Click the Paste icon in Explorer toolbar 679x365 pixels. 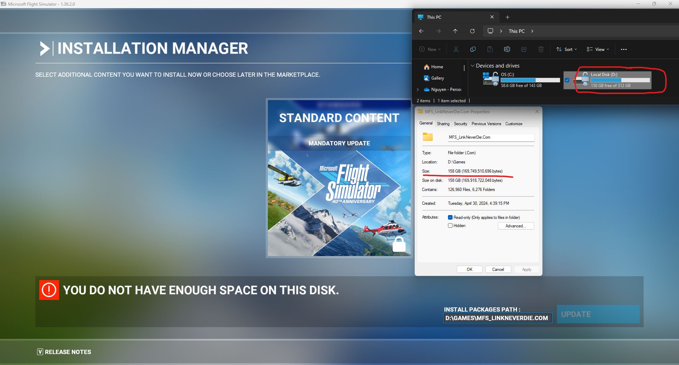coord(490,49)
